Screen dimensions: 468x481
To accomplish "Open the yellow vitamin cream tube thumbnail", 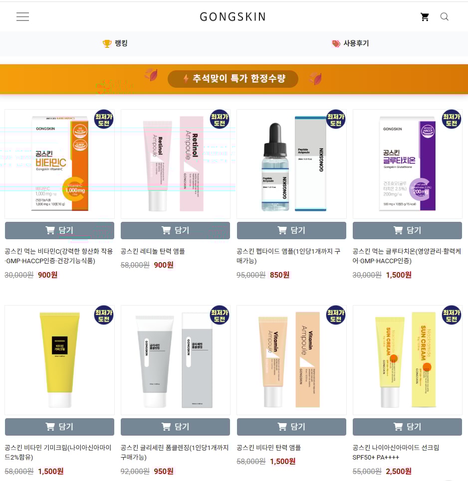I will (59, 360).
